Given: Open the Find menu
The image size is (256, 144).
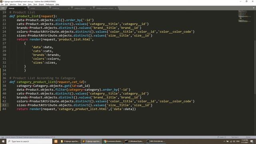Looking at the screenshot, I should point(20,4).
